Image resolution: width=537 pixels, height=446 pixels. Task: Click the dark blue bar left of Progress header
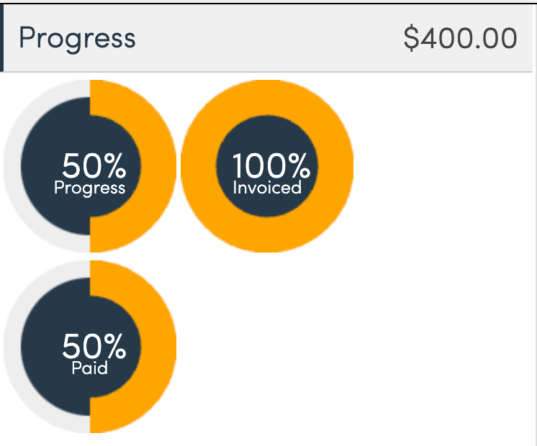coord(1,38)
